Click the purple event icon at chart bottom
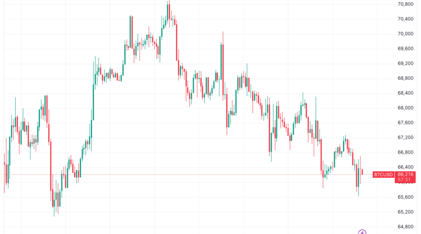This screenshot has height=234, width=421. click(x=362, y=231)
